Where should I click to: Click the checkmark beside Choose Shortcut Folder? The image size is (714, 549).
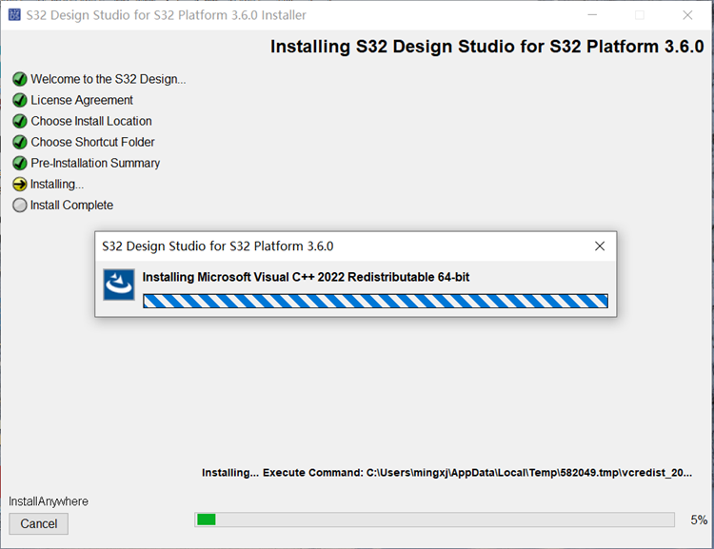coord(20,142)
